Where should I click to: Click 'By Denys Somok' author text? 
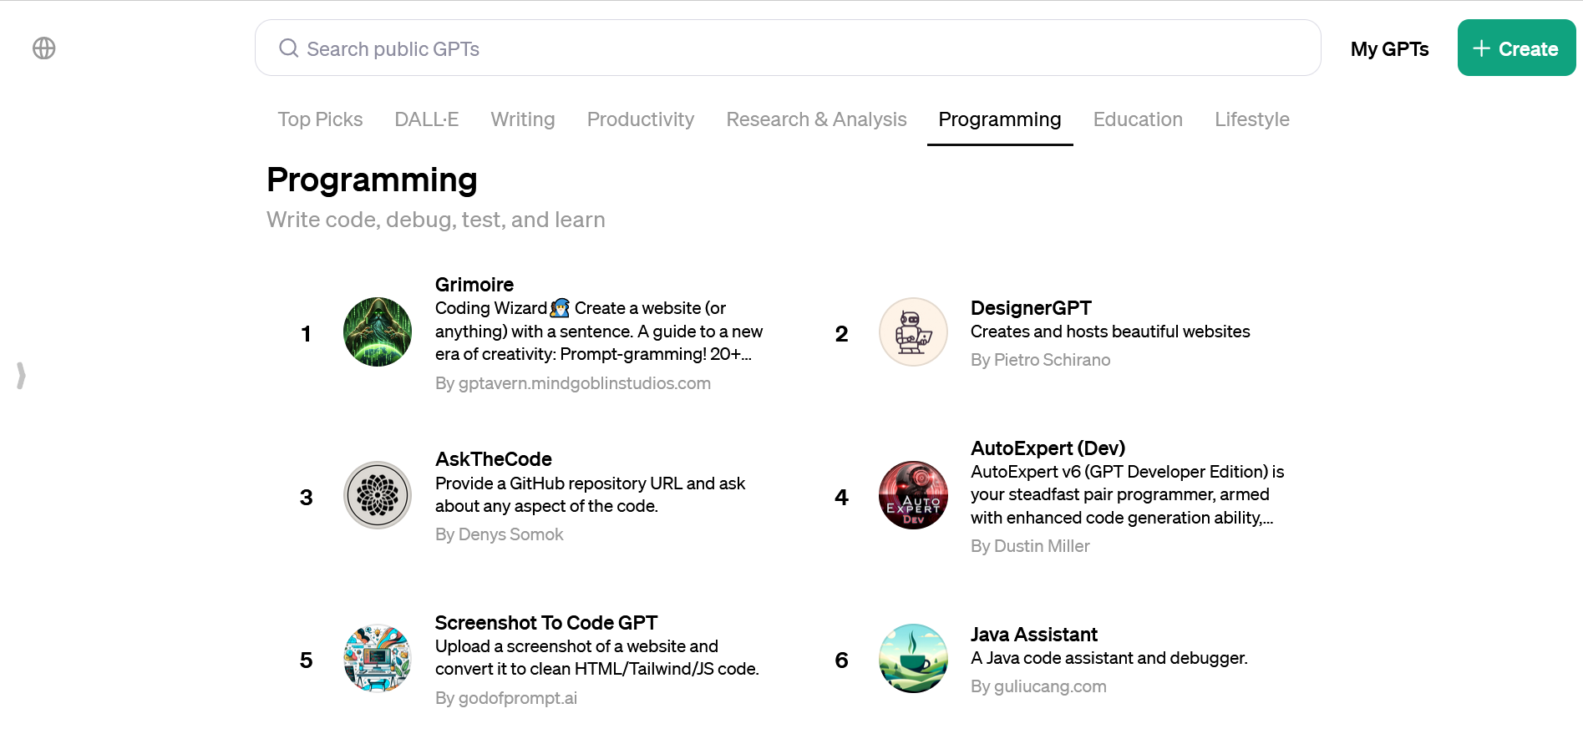tap(499, 534)
